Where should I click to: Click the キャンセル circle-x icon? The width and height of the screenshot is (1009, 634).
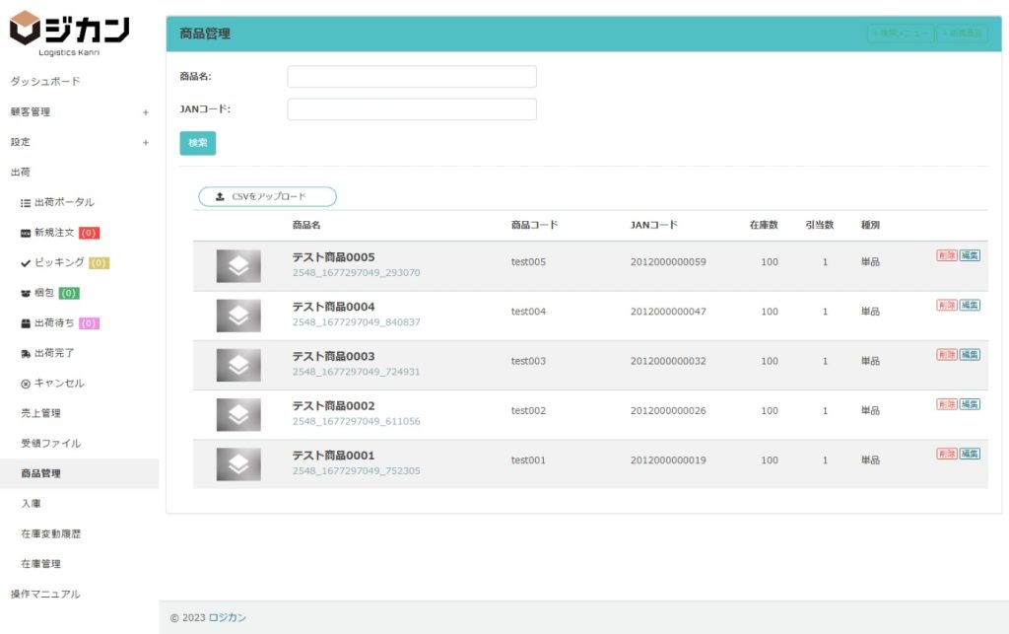pos(26,384)
